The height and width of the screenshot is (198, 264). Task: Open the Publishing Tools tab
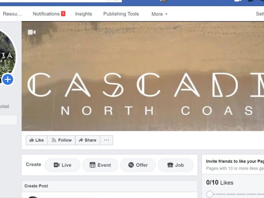pyautogui.click(x=121, y=14)
